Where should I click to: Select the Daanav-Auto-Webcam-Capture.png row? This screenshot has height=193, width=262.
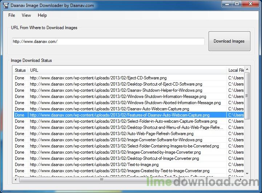(x=129, y=109)
